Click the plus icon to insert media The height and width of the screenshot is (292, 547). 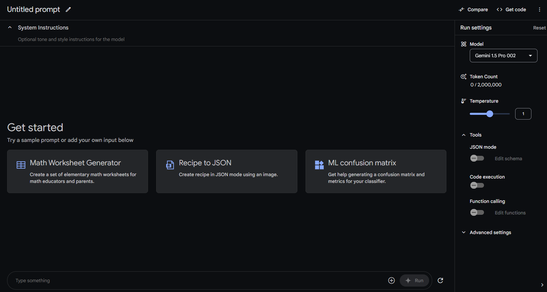pyautogui.click(x=392, y=280)
